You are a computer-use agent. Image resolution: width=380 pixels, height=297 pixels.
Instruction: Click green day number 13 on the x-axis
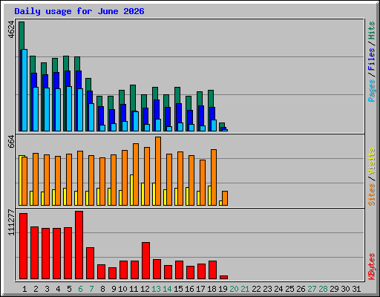point(156,289)
